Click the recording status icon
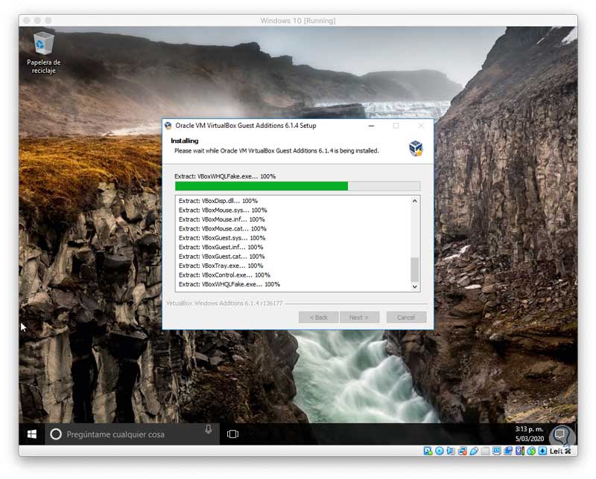The width and height of the screenshot is (596, 479). 508,451
